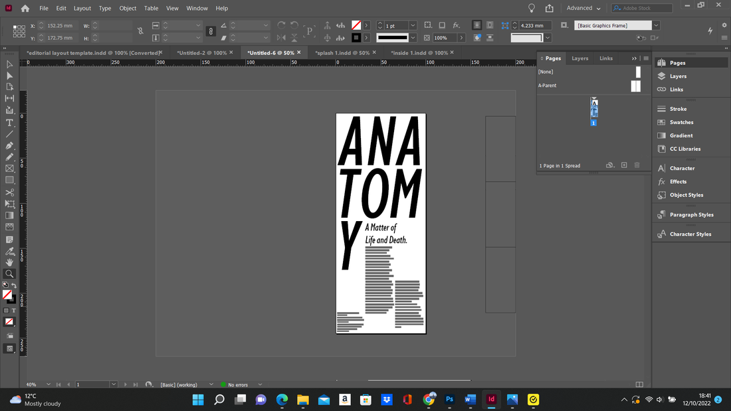Search in the Adobe Stock field
Viewport: 731px width, 411px height.
pos(642,8)
